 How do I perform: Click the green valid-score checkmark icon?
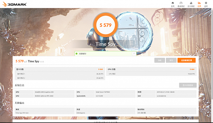click(77, 54)
